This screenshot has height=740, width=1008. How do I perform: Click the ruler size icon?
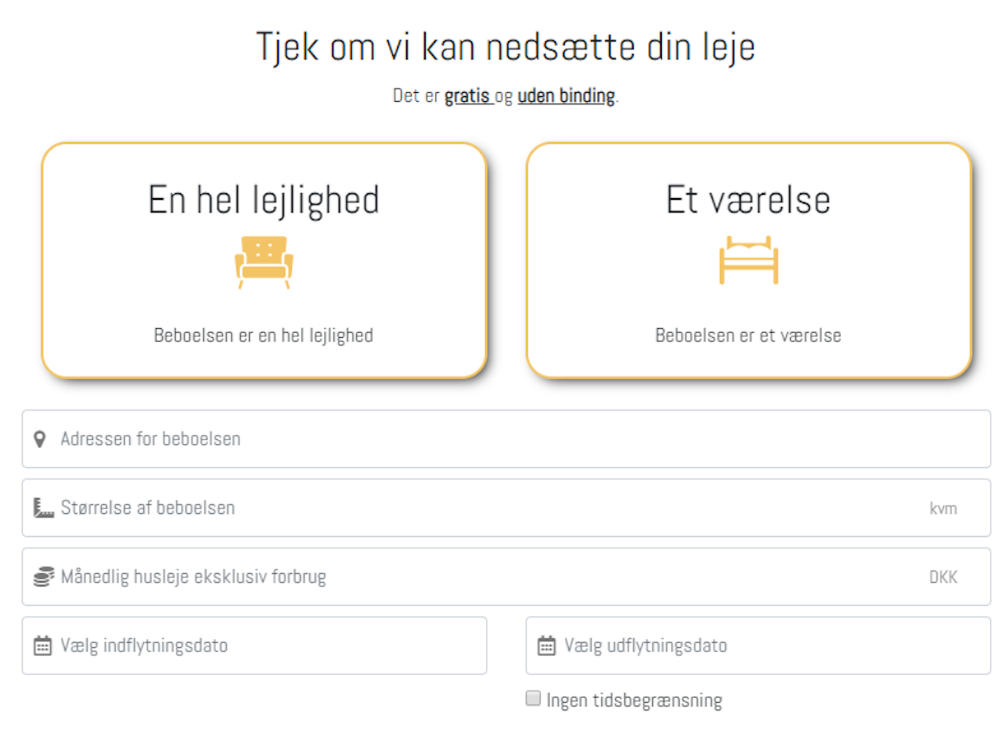coord(43,508)
